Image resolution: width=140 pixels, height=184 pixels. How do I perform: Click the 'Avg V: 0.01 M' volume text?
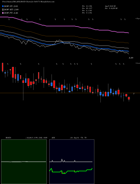110,6
